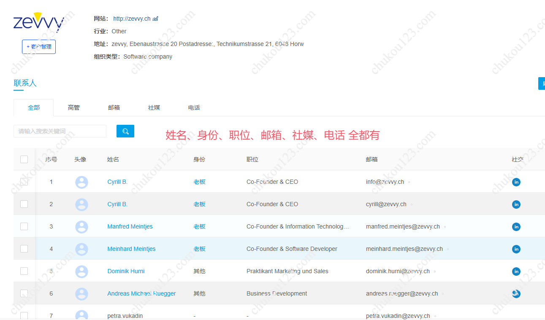
Task: Click 老板 identity tag in row 1
Action: coord(199,182)
